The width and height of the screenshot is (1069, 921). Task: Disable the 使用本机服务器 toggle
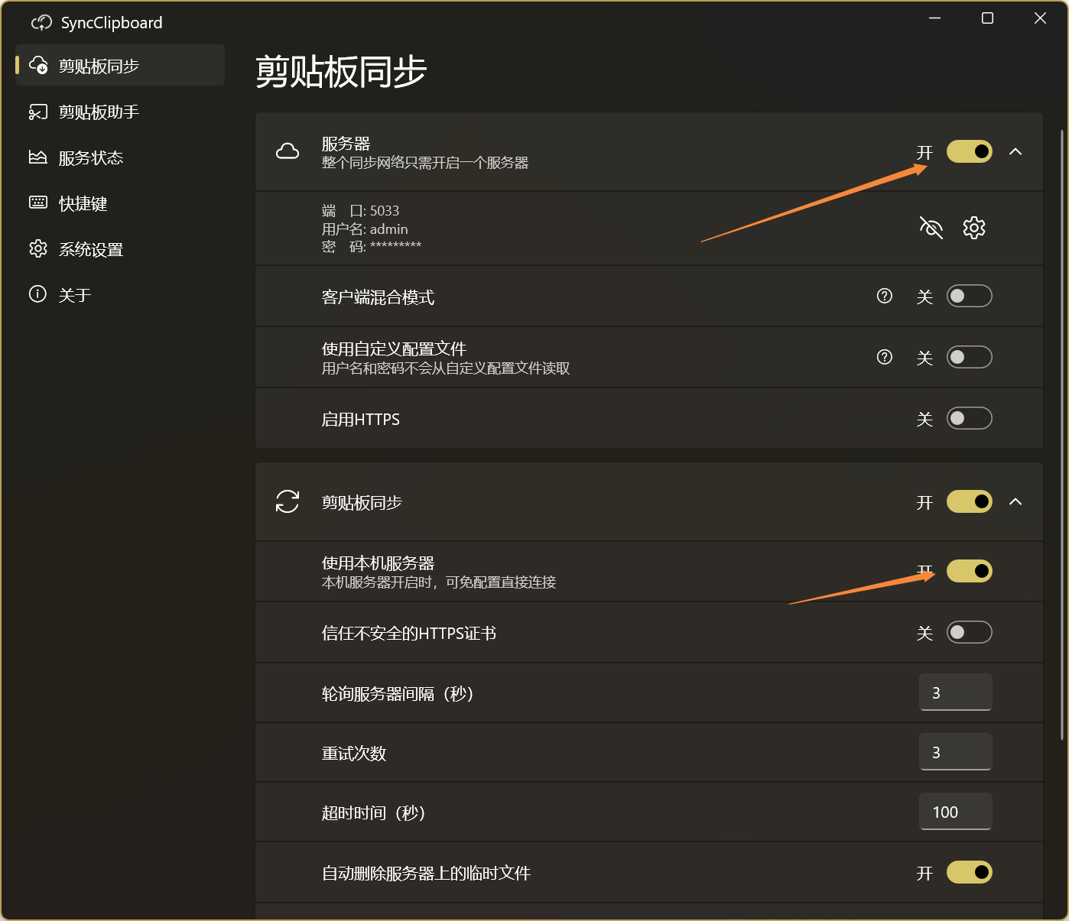(x=969, y=571)
